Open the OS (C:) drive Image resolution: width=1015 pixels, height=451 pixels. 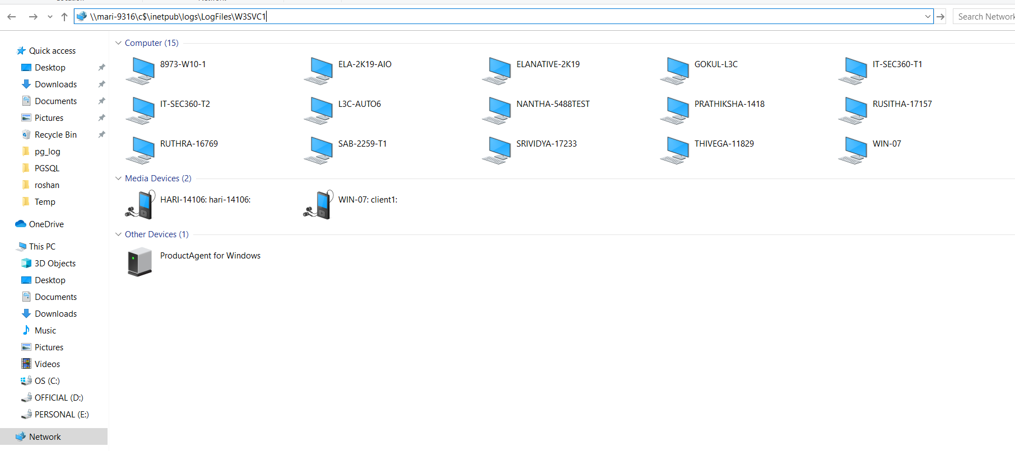pos(47,381)
